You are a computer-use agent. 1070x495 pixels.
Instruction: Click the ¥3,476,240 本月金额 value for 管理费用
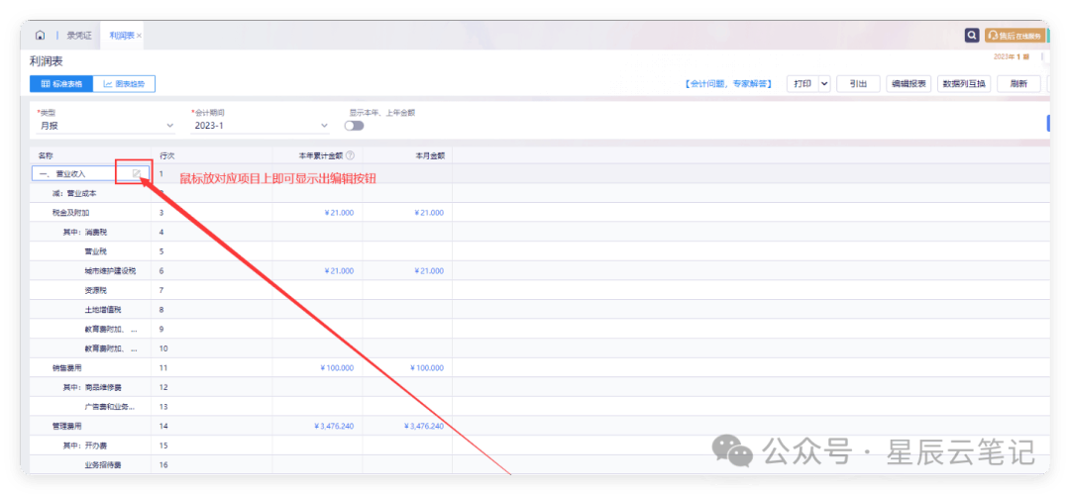coord(423,426)
